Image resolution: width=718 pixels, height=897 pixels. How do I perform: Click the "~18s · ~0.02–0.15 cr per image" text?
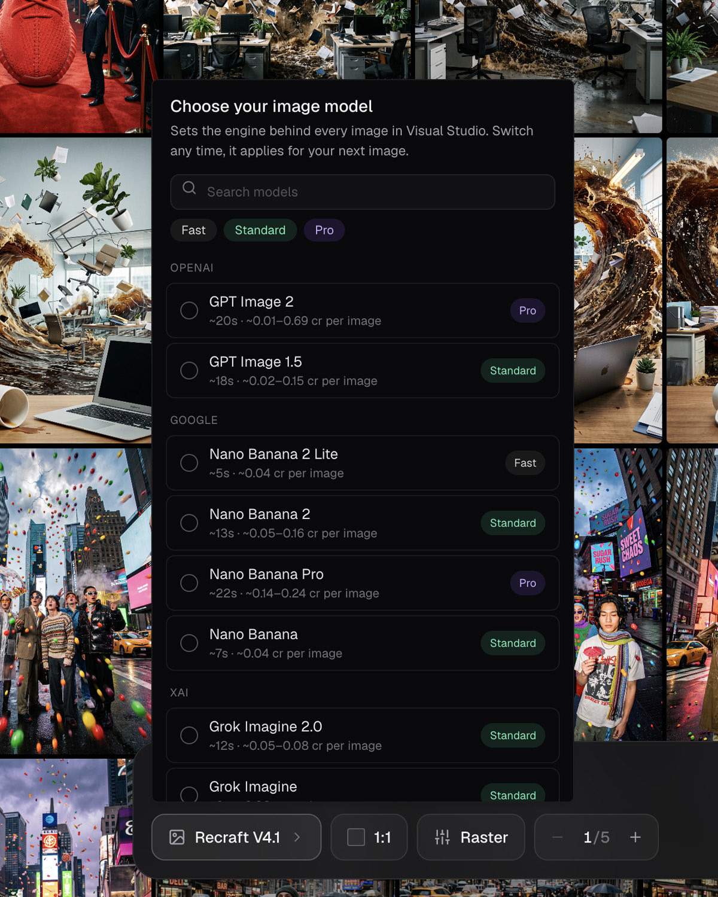point(293,381)
